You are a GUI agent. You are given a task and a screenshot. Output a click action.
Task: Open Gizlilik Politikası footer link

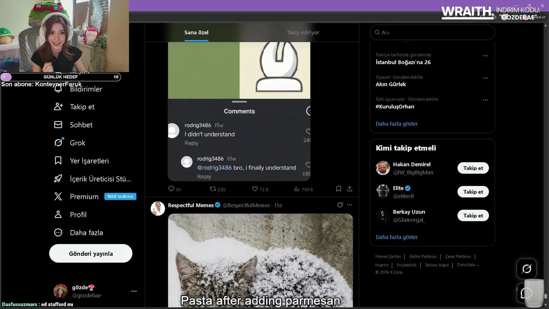coord(423,256)
